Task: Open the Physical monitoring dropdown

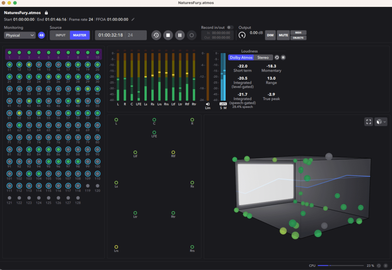Action: [19, 35]
